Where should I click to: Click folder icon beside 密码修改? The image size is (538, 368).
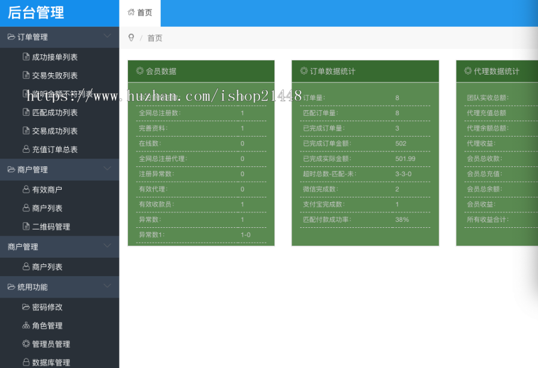point(26,307)
